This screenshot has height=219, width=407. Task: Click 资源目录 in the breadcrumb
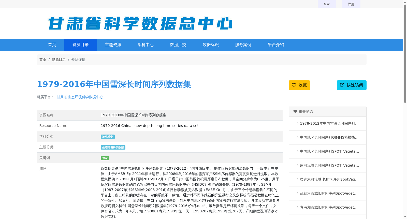[x=59, y=60]
